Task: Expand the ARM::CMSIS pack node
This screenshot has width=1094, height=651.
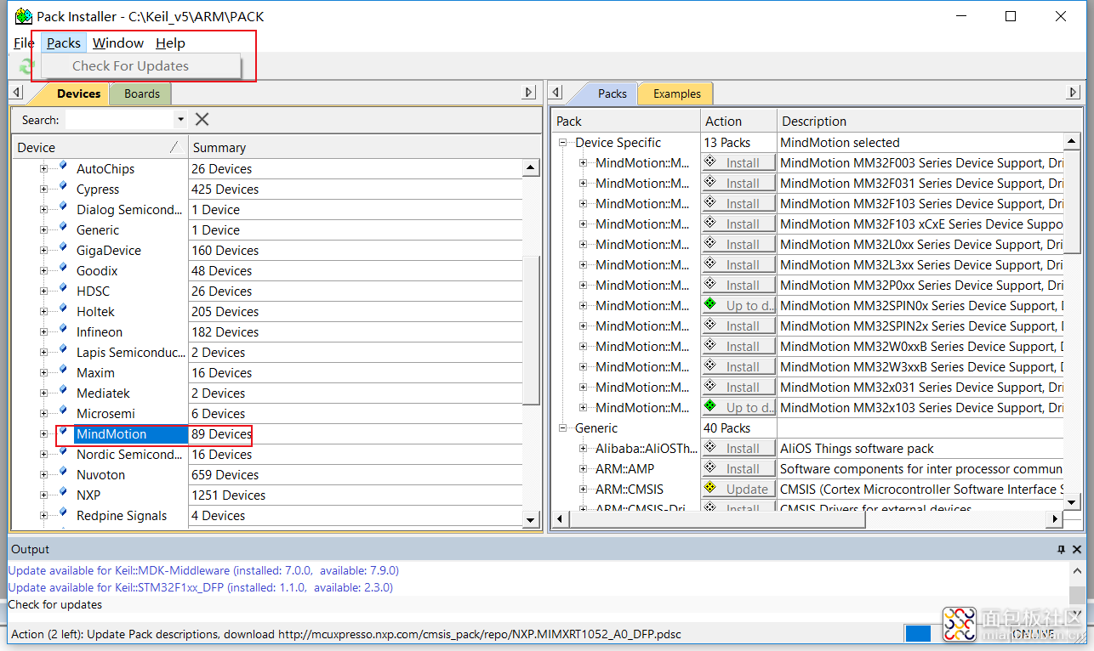Action: [x=583, y=490]
